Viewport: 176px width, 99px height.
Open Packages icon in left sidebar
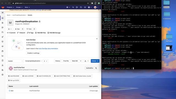tap(2, 51)
